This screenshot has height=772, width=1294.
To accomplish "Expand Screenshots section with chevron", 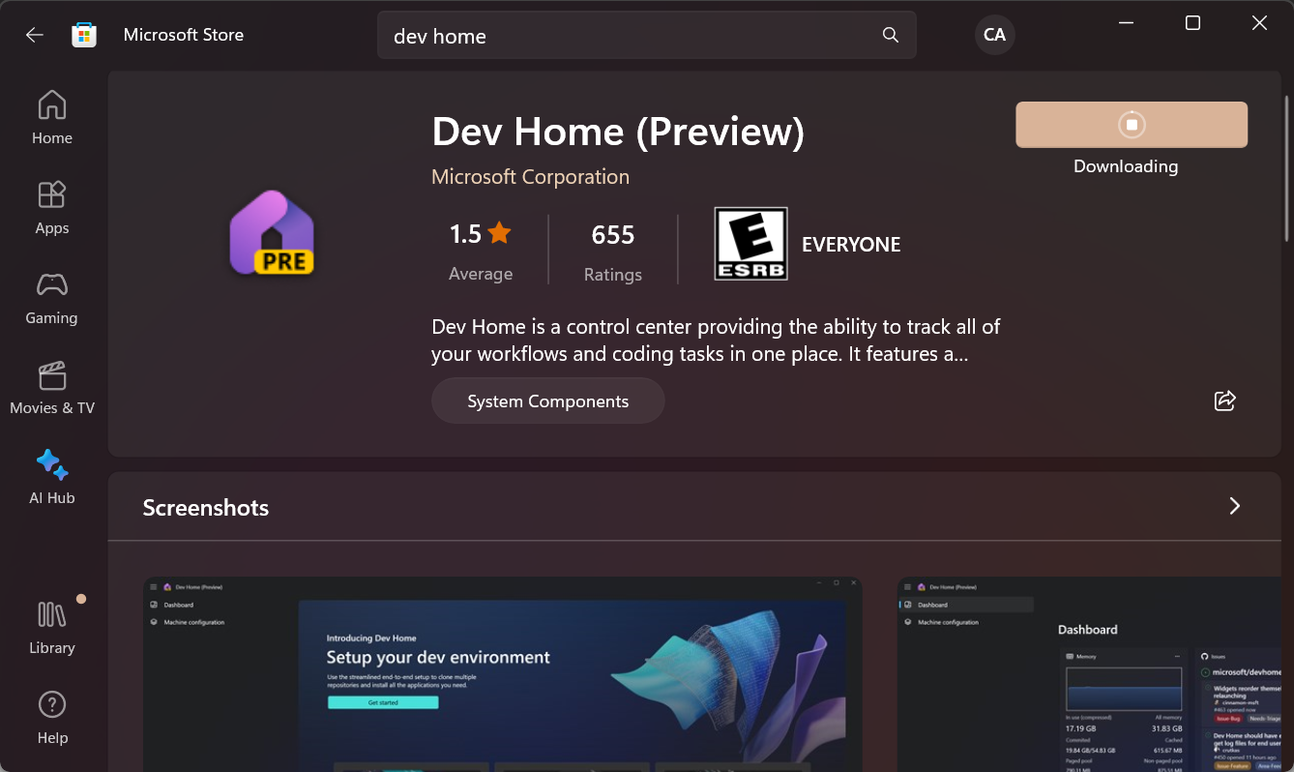I will coord(1234,506).
